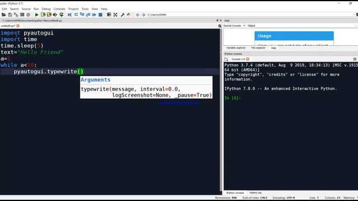This screenshot has height=201, width=358.
Task: Run selection or current line
Action: [55, 15]
